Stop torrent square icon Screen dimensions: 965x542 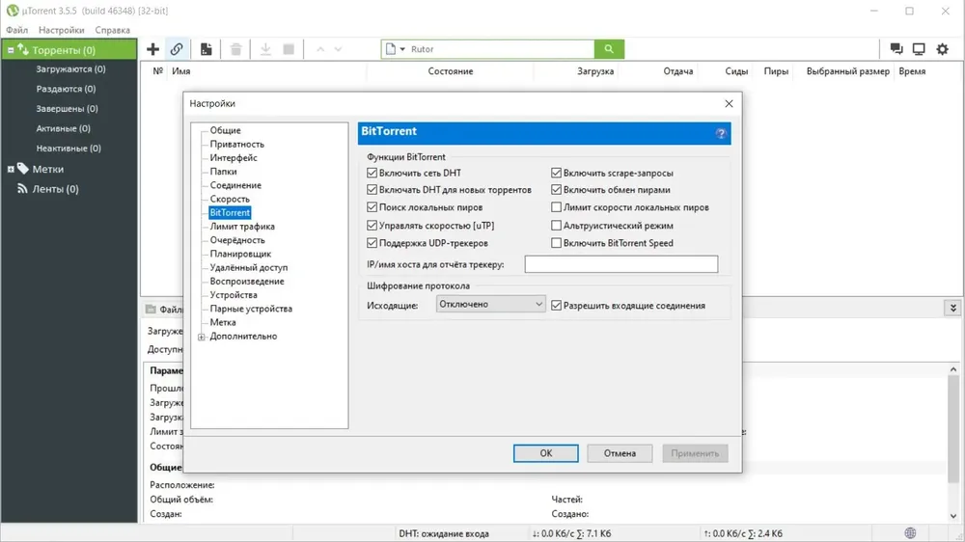(x=289, y=49)
